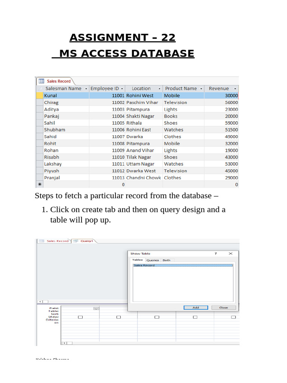Open the Queries tab in Show Table
Image resolution: width=287 pixels, height=383 pixels.
point(152,260)
